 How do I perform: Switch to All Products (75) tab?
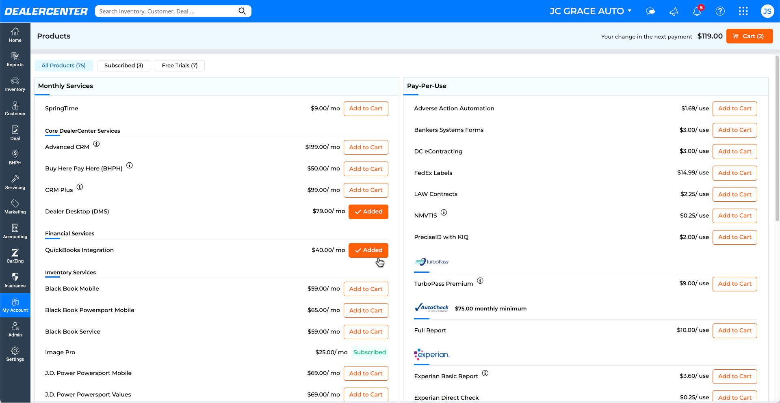coord(64,66)
